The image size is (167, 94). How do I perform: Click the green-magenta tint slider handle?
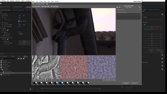[152, 29]
